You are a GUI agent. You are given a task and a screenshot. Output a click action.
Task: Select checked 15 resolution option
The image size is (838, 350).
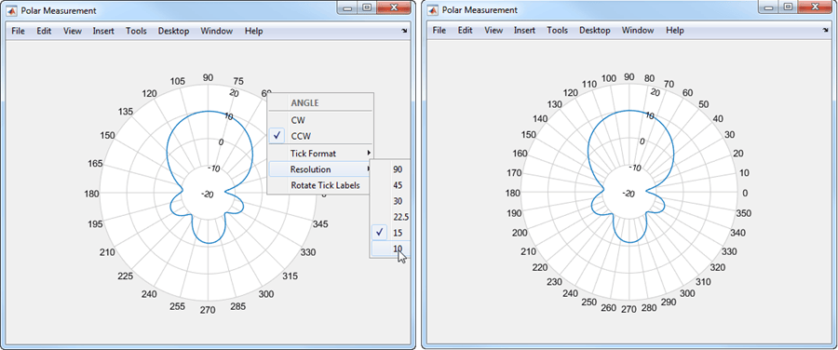tap(390, 233)
